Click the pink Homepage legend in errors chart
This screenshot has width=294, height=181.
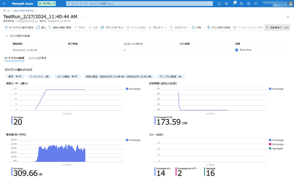pos(277,144)
